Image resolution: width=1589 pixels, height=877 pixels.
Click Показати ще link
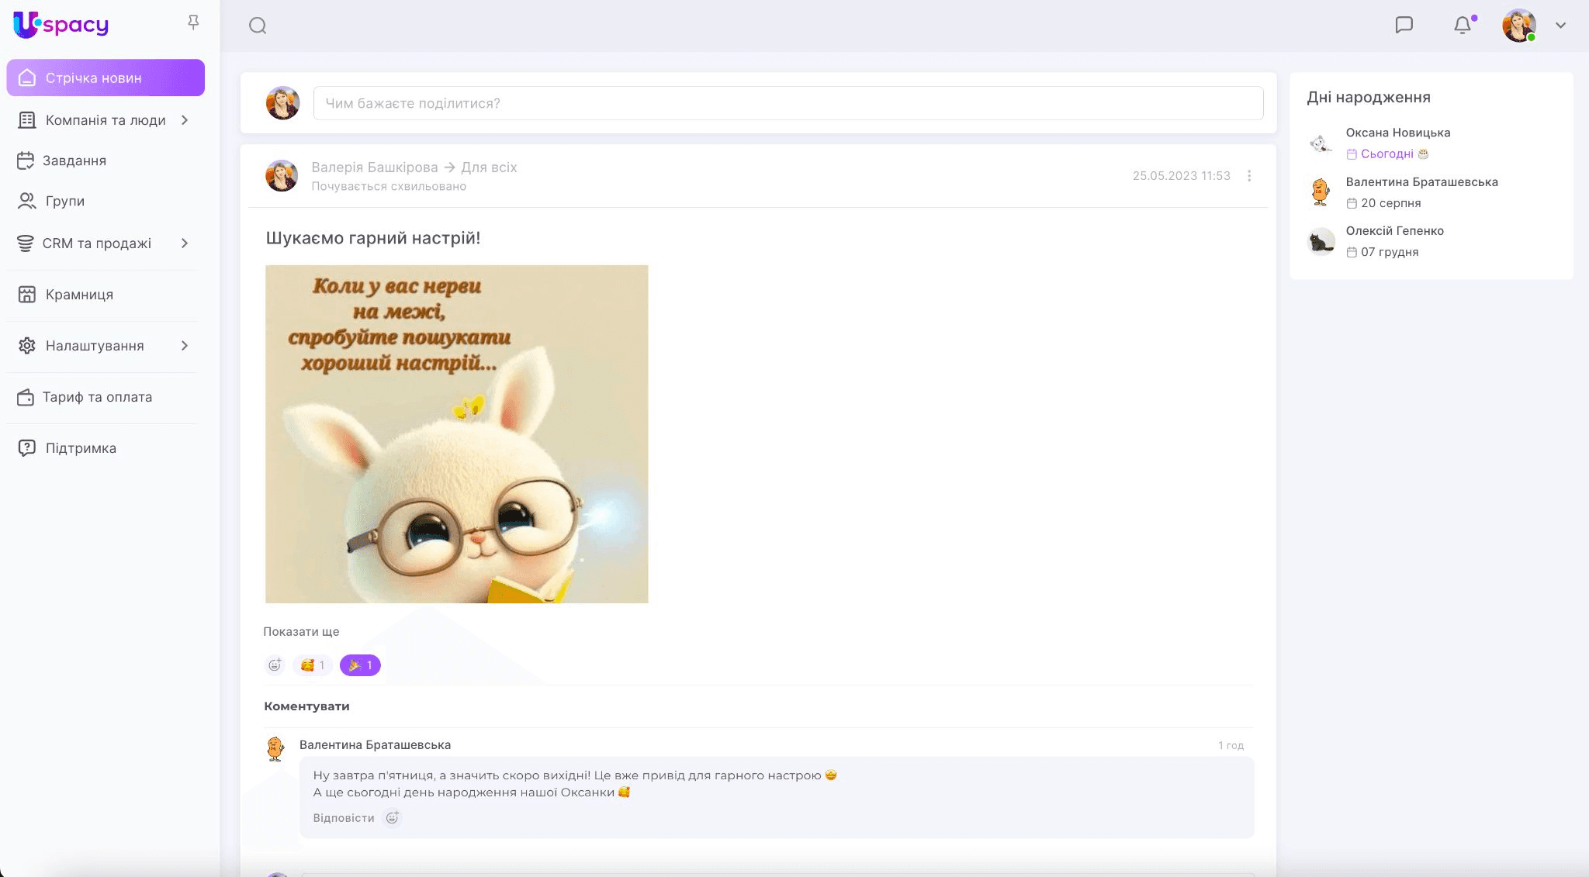301,632
